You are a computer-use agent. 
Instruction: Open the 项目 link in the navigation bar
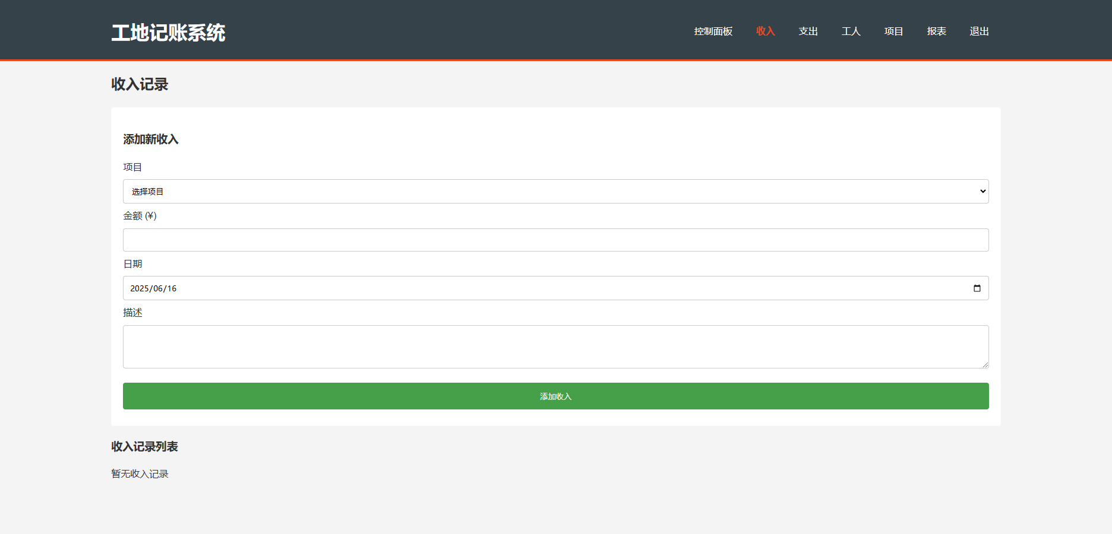893,31
